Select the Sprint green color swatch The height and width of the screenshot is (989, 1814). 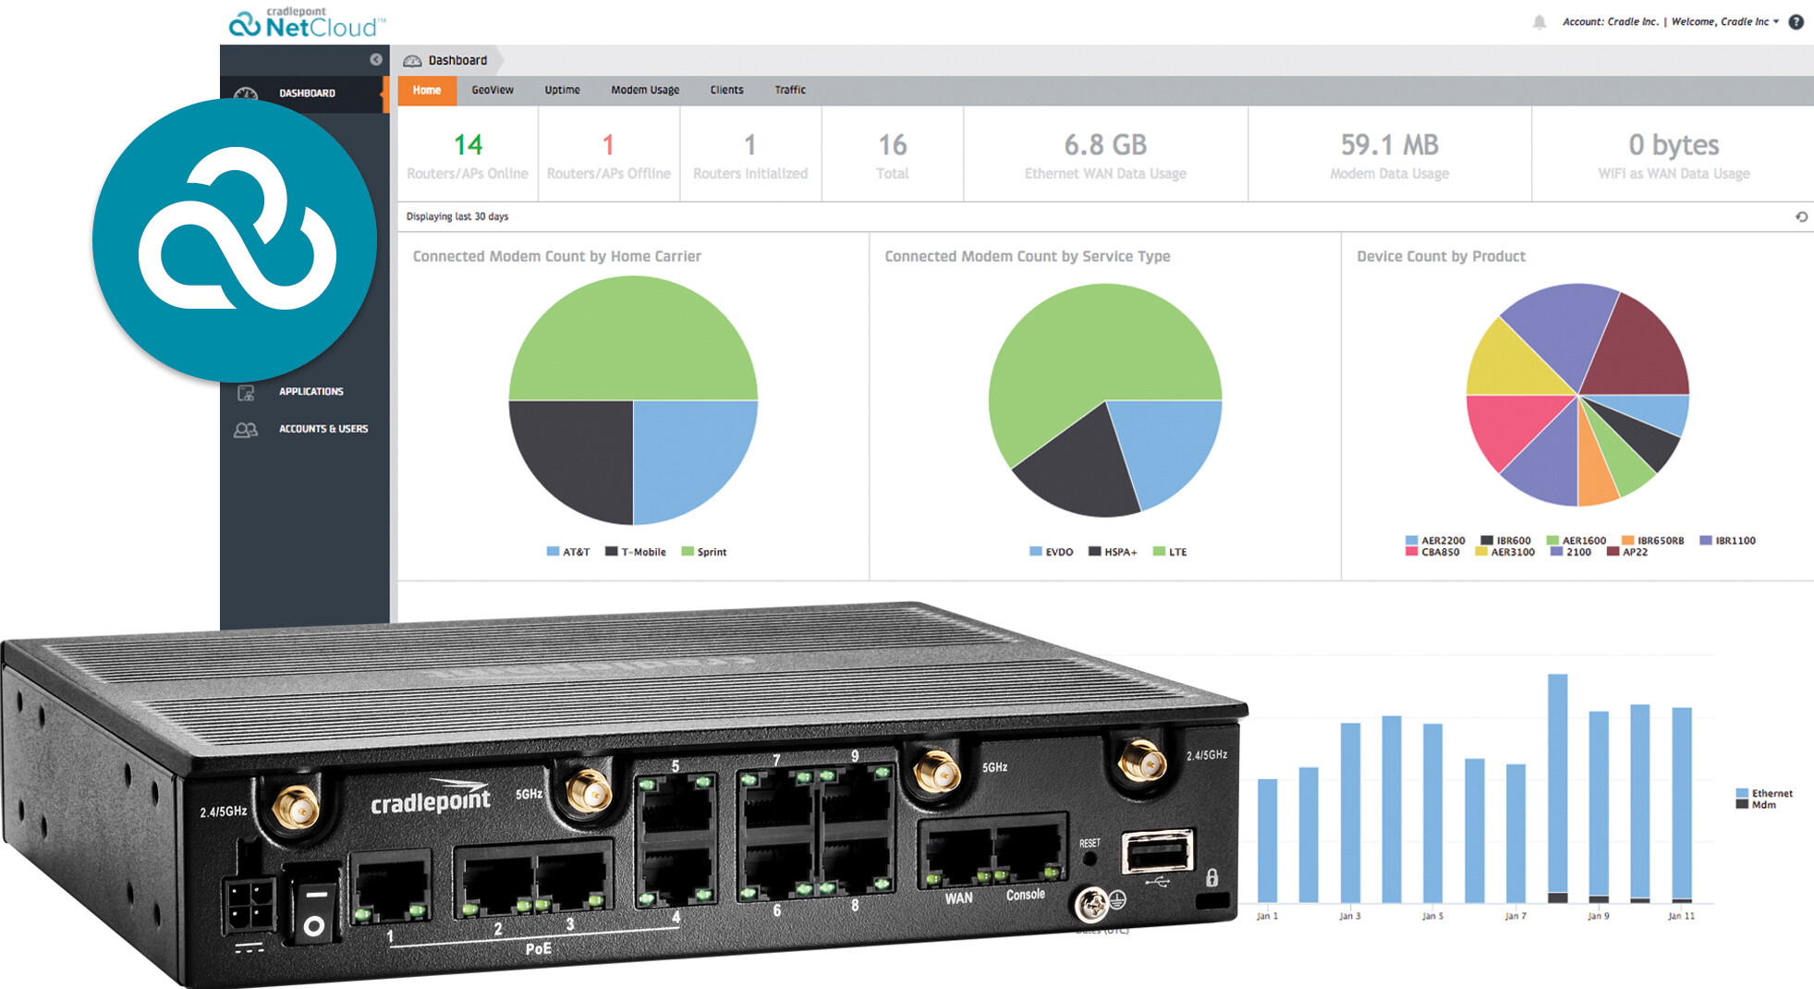click(686, 551)
